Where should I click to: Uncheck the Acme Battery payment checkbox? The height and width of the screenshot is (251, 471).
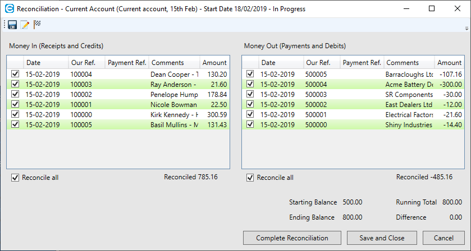[250, 84]
